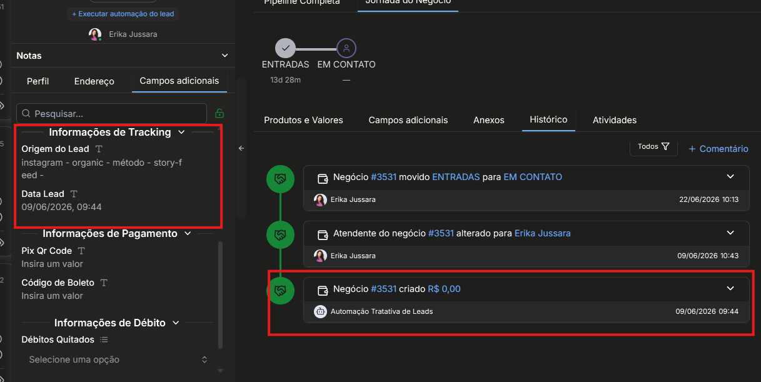Screen dimensions: 761x382
Task: Click text type icon beside Data Lead
Action: [74, 194]
